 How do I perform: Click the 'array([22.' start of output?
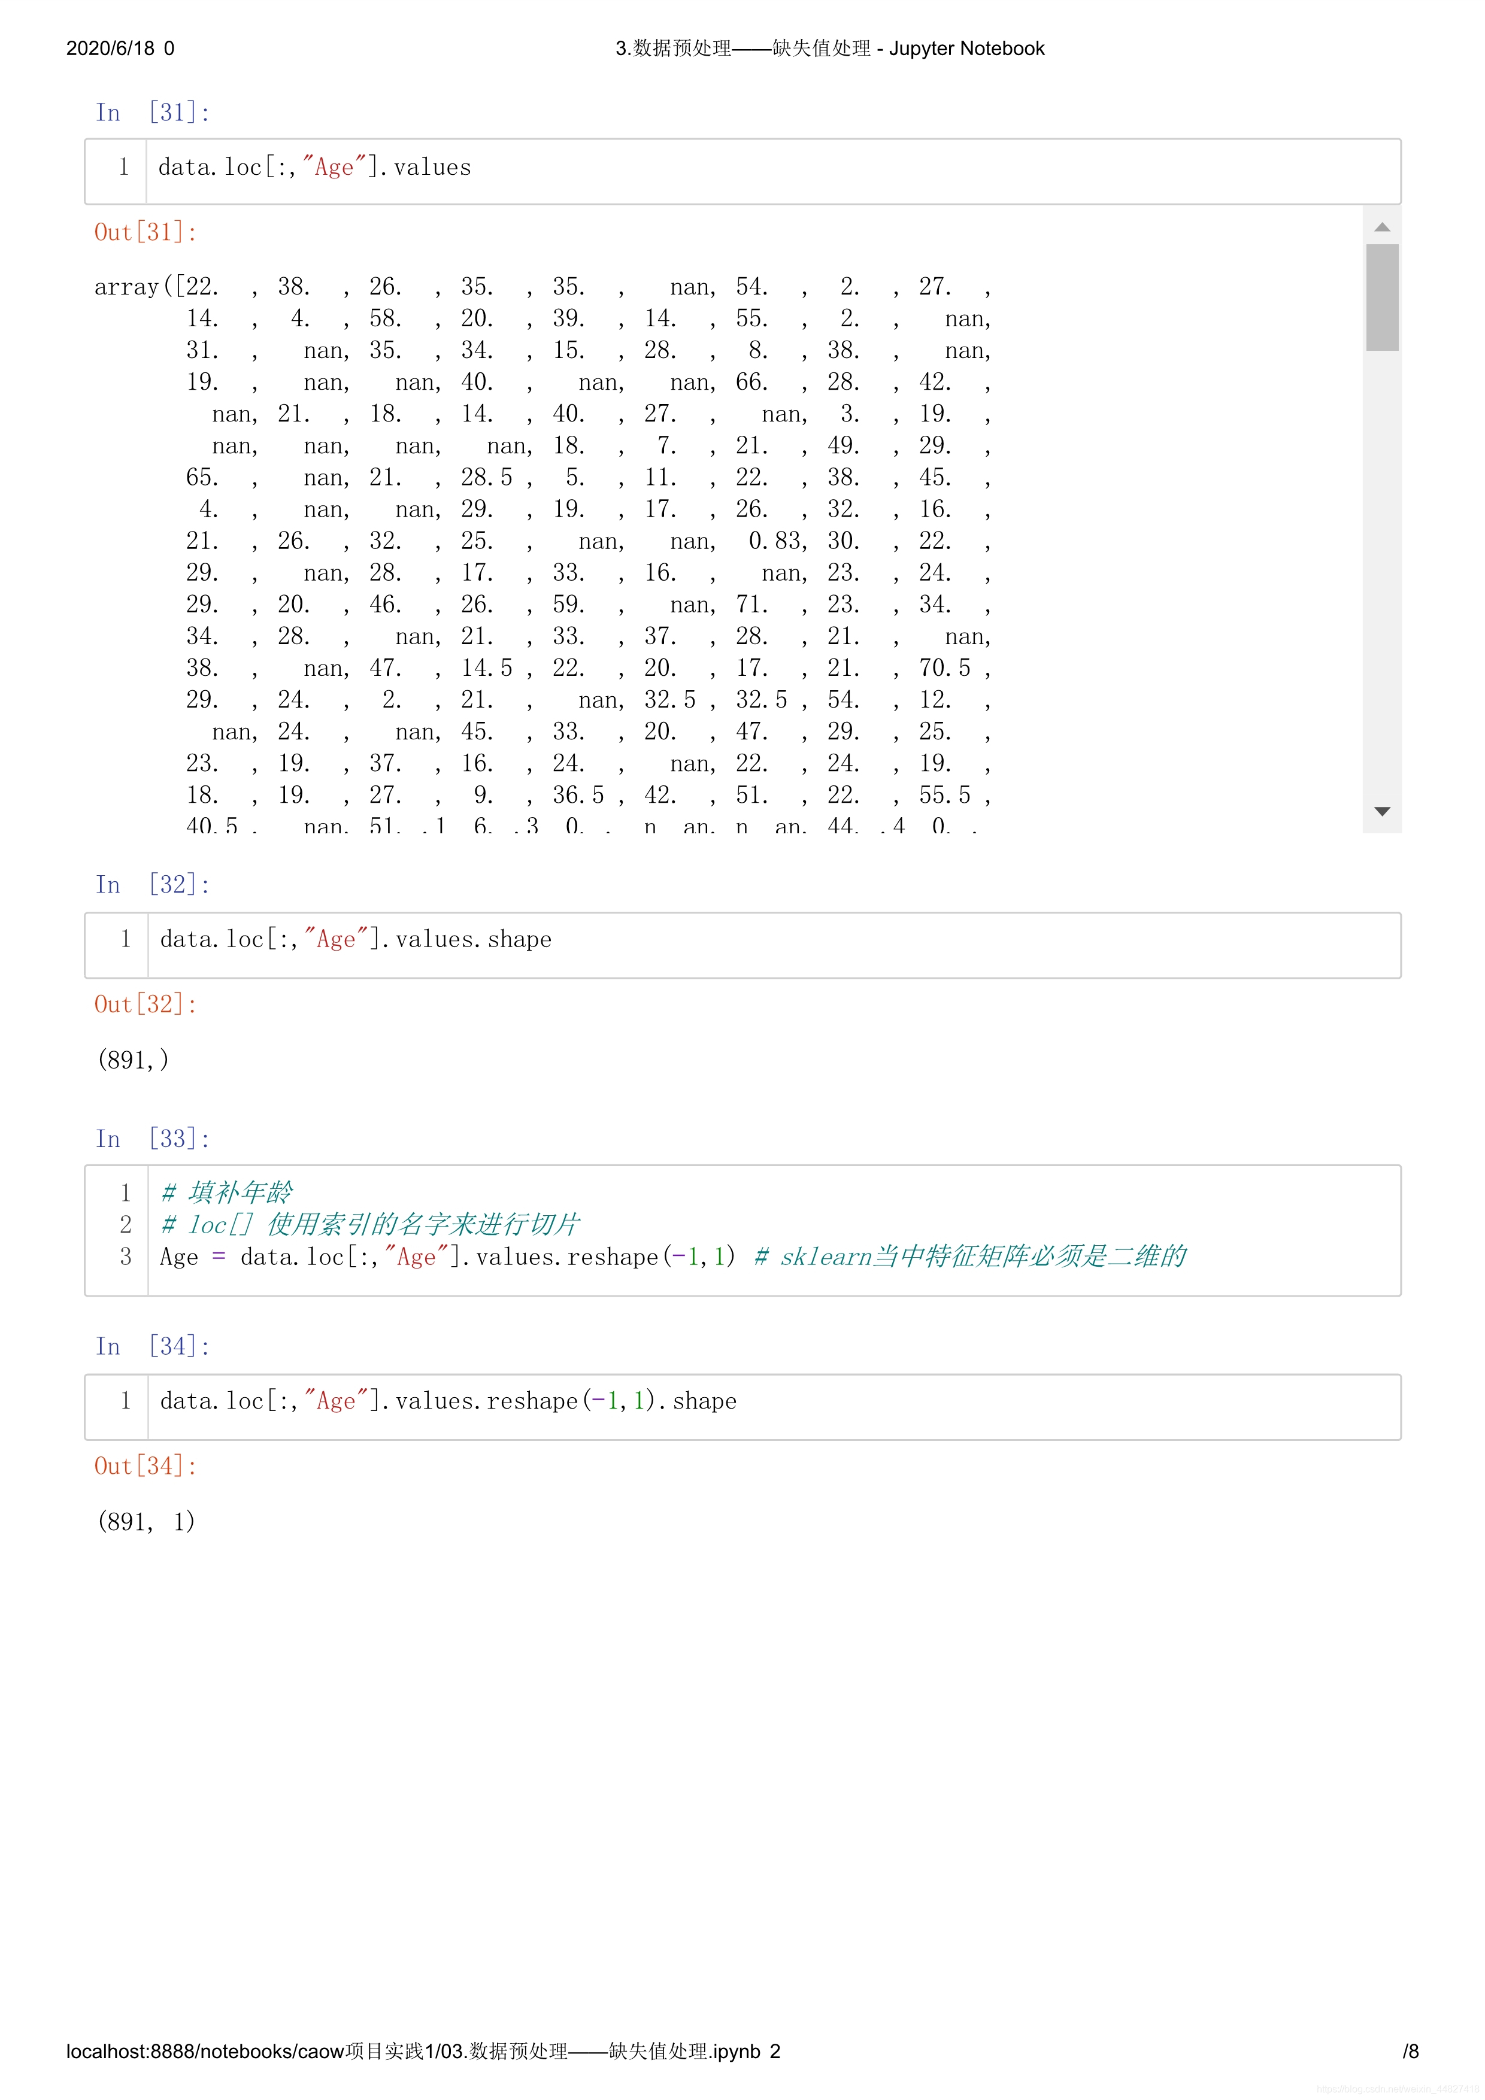(x=156, y=287)
